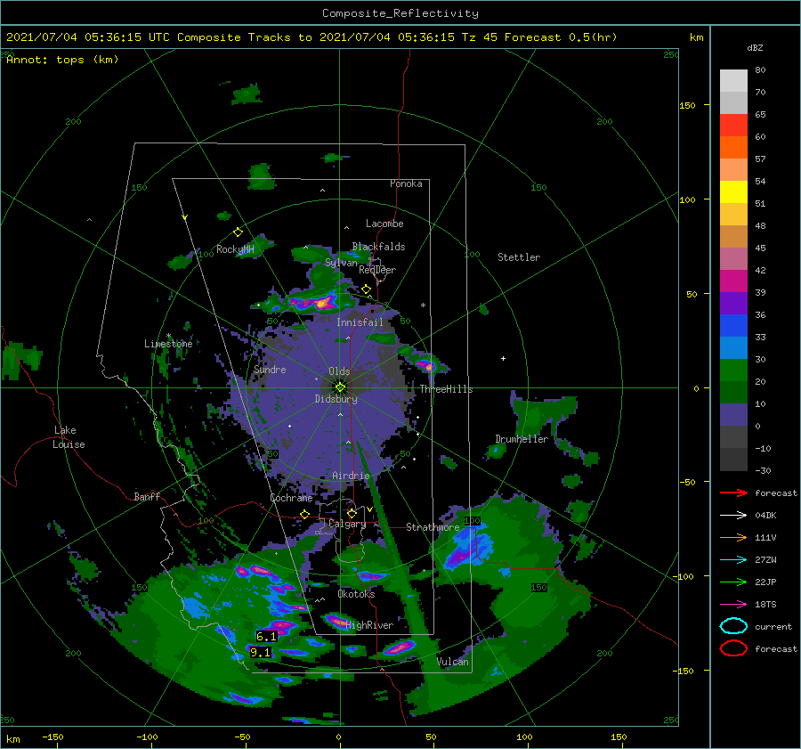Image resolution: width=801 pixels, height=749 pixels.
Task: Select the Limestone label
Action: click(x=168, y=344)
